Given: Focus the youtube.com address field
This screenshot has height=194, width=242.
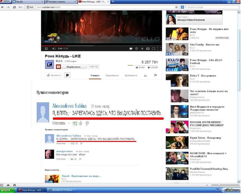Looking at the screenshot, I should pyautogui.click(x=105, y=7).
